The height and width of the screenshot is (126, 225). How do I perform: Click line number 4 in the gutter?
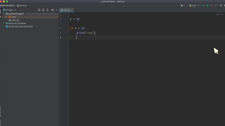pyautogui.click(x=60, y=28)
